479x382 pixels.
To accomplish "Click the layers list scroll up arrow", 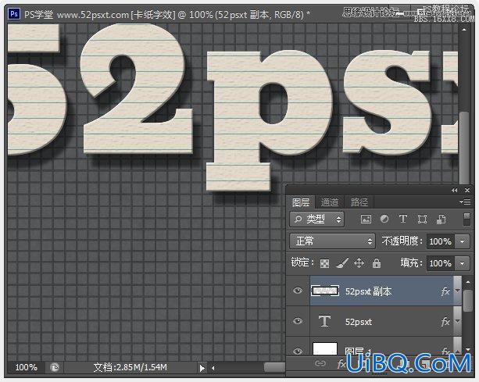I will click(x=468, y=282).
